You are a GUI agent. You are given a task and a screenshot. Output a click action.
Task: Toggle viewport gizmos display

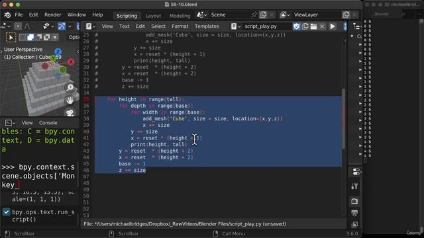tap(62, 26)
